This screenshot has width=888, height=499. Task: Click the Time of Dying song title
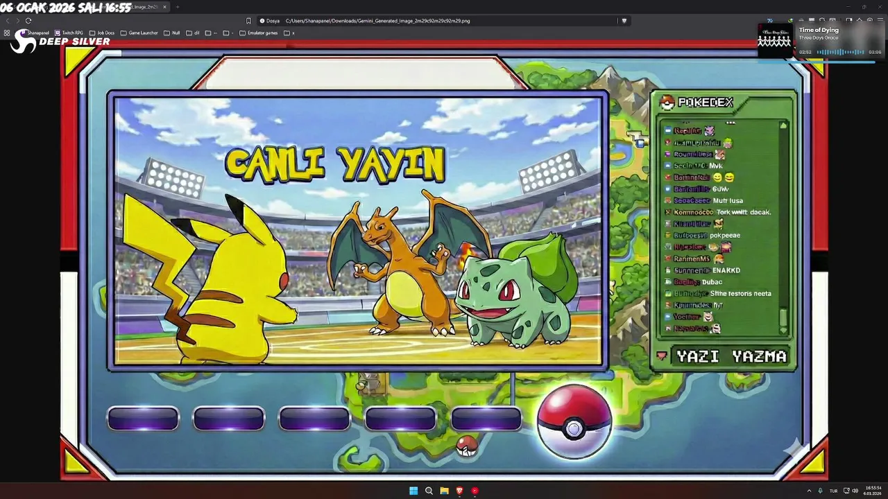coord(819,30)
